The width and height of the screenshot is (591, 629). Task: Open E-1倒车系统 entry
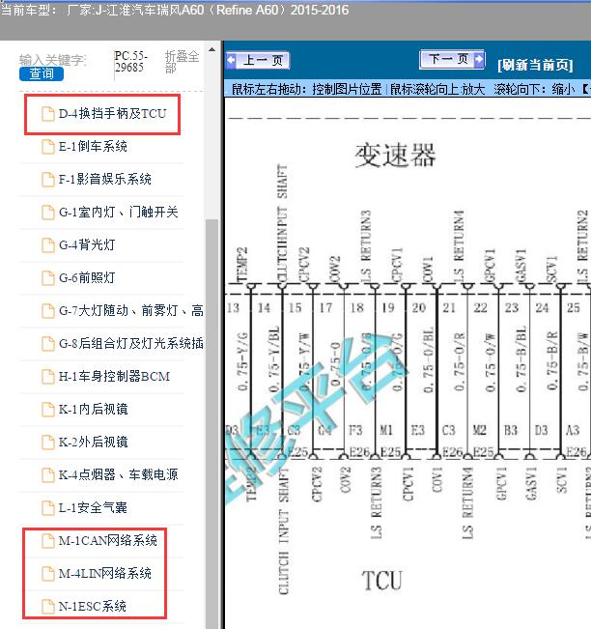point(93,147)
